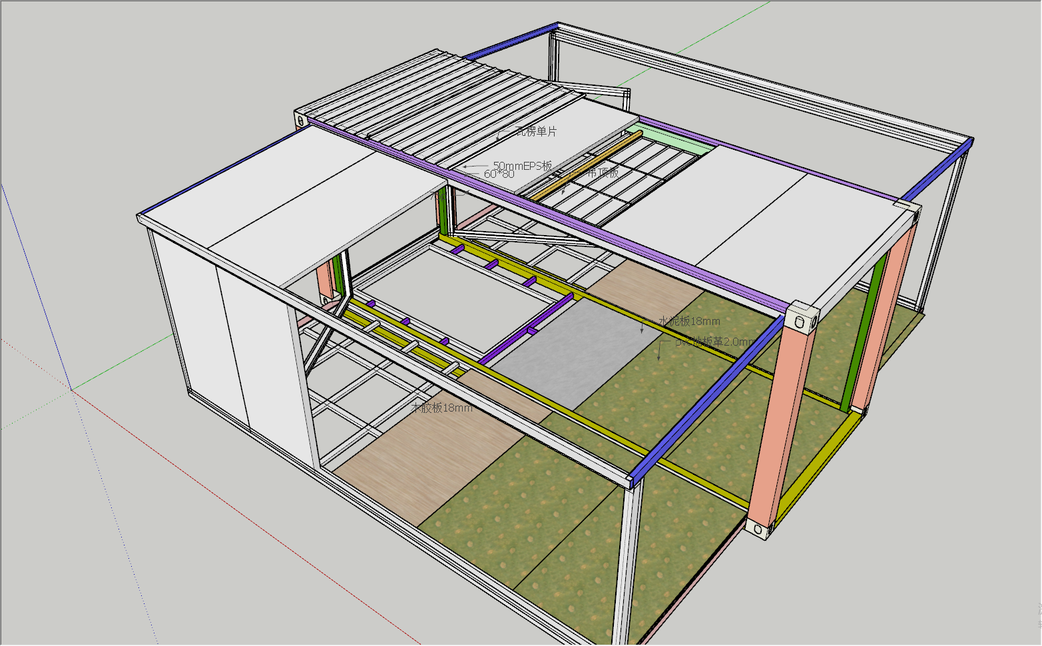Viewport: 1042px width, 646px height.
Task: Select the 50mmEPS板 text label
Action: pos(522,166)
